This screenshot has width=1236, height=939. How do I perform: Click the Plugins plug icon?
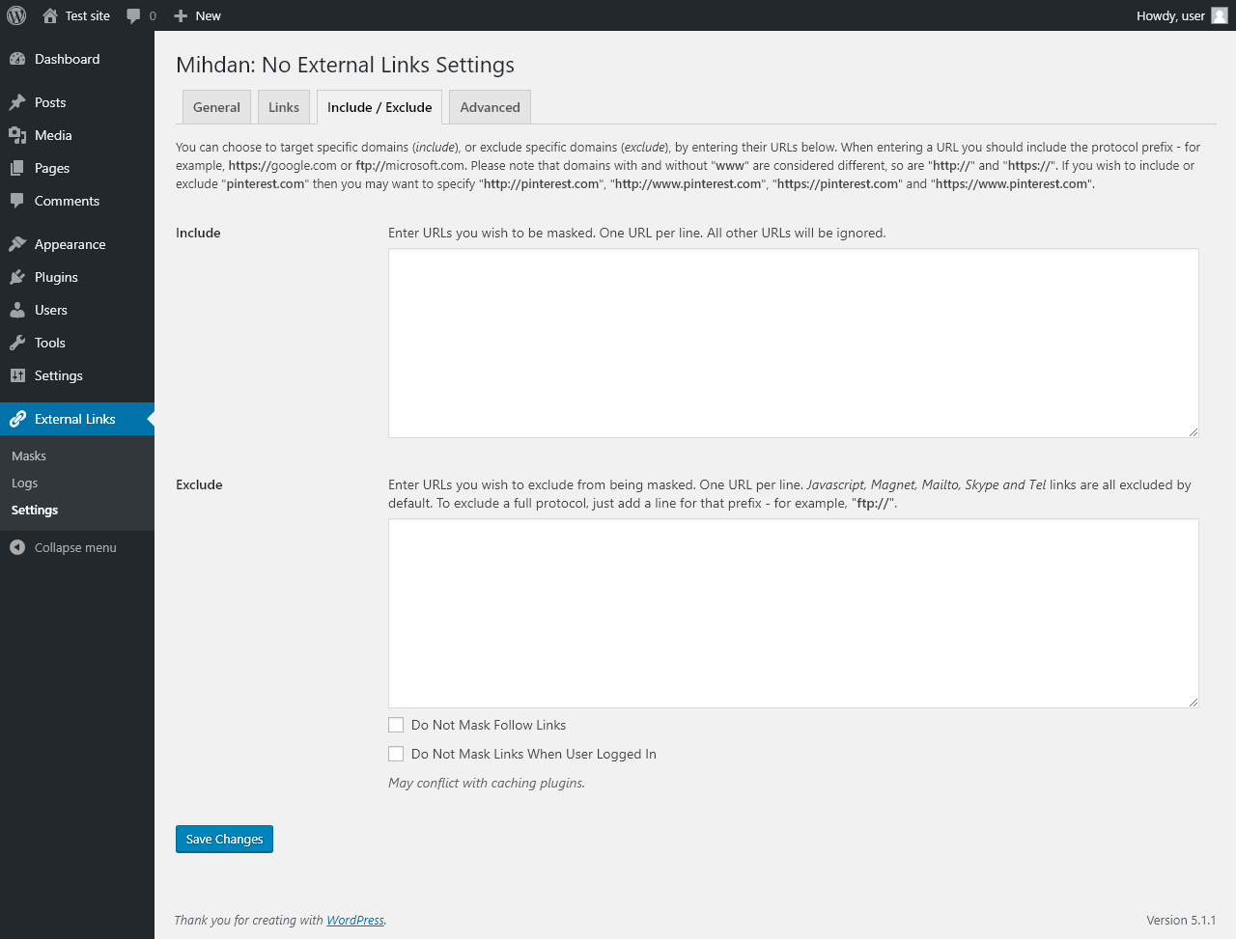coord(17,277)
